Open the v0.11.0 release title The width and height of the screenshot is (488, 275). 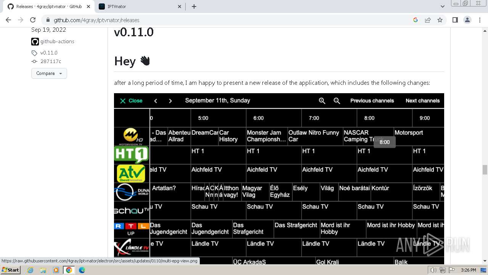click(x=134, y=32)
